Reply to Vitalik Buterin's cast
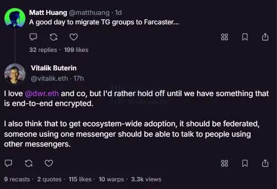Screen dimensions: 277x189 click(9, 163)
